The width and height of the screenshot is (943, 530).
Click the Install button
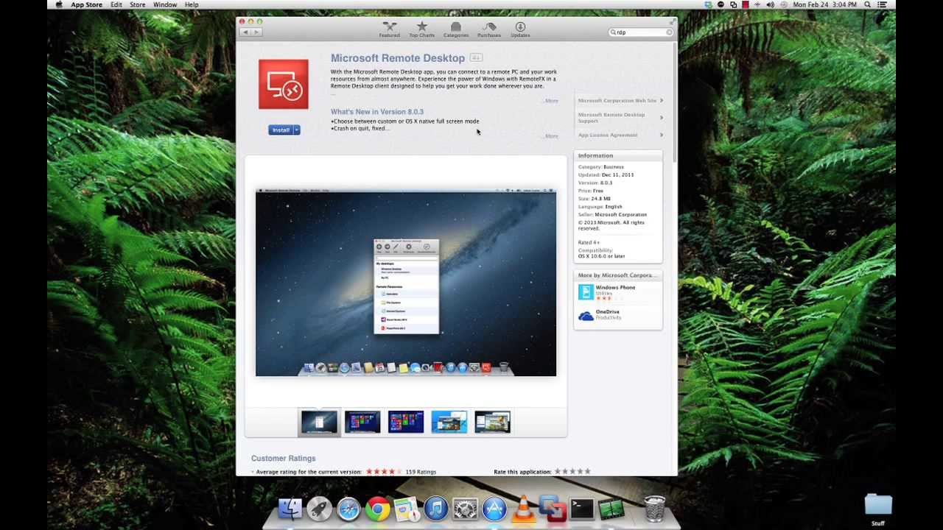pos(281,130)
